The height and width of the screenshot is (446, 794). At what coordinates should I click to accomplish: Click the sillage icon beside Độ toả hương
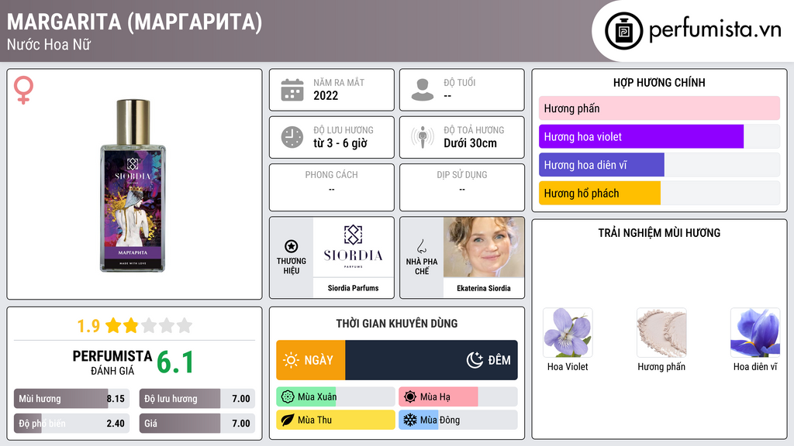(x=423, y=137)
